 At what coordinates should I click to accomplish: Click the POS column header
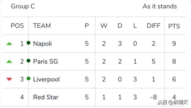(x=17, y=26)
